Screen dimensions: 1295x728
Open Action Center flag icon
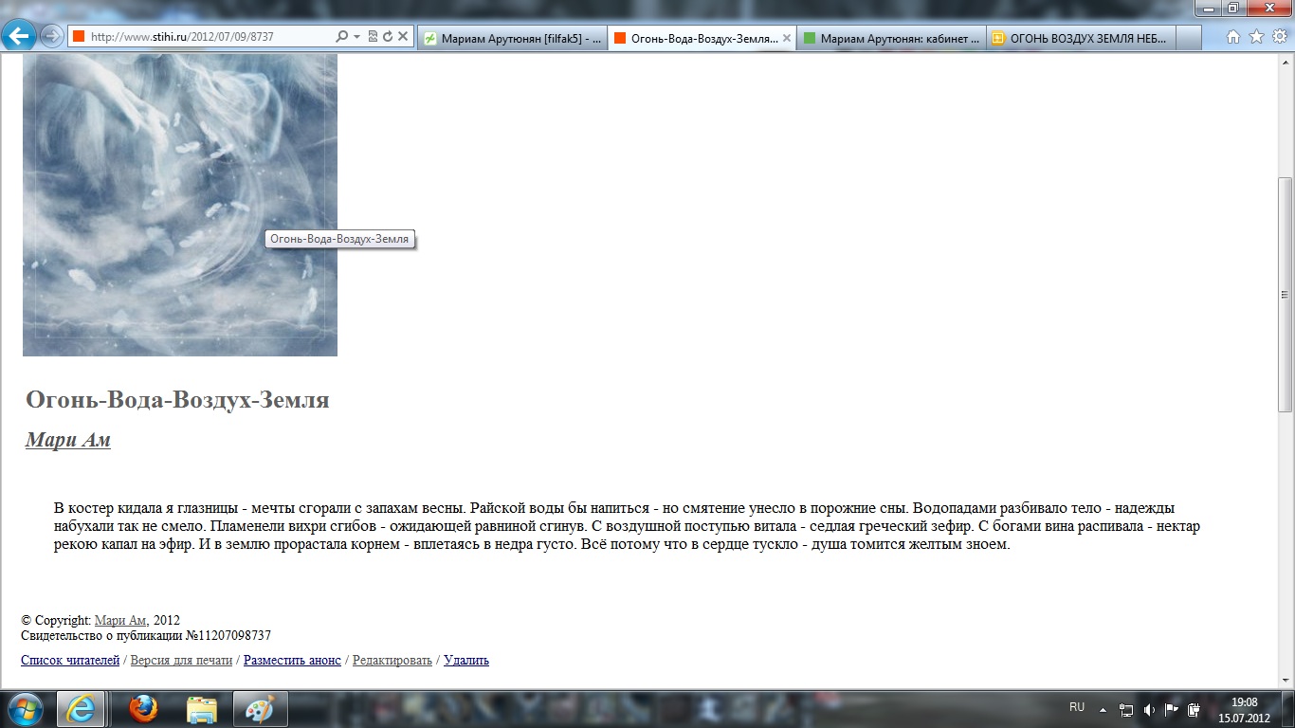point(1172,709)
